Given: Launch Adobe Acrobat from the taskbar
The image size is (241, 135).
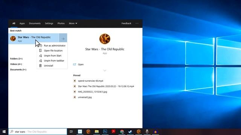Looking at the screenshot, I should point(113,132).
